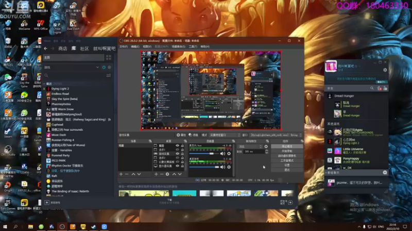Screen dimensions: 412x231
Task: Open 属性 properties button above OBS docks
Action: pyautogui.click(x=181, y=135)
